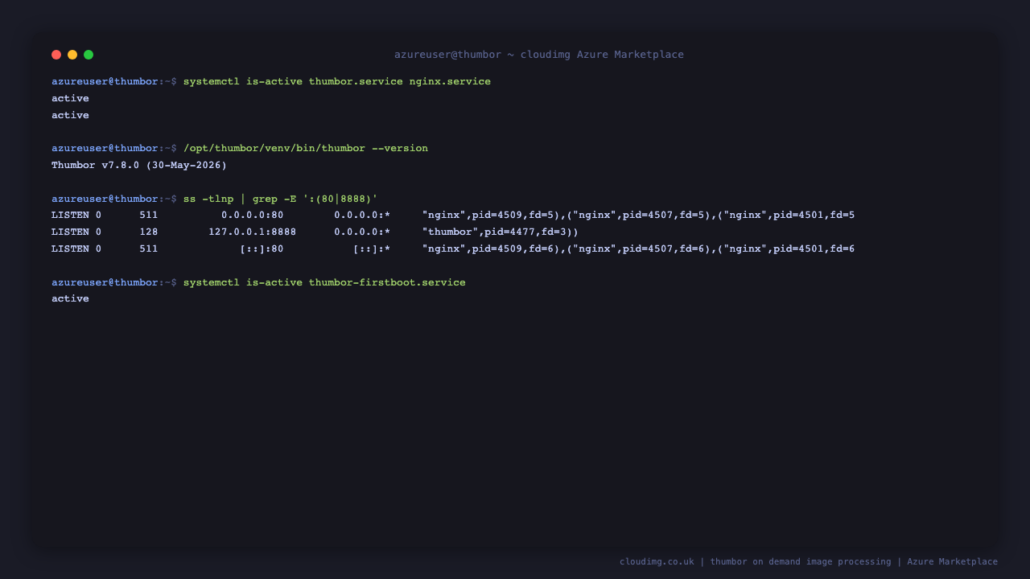1030x579 pixels.
Task: Click prompt before the thumbor-firstboot command
Action: [114, 283]
